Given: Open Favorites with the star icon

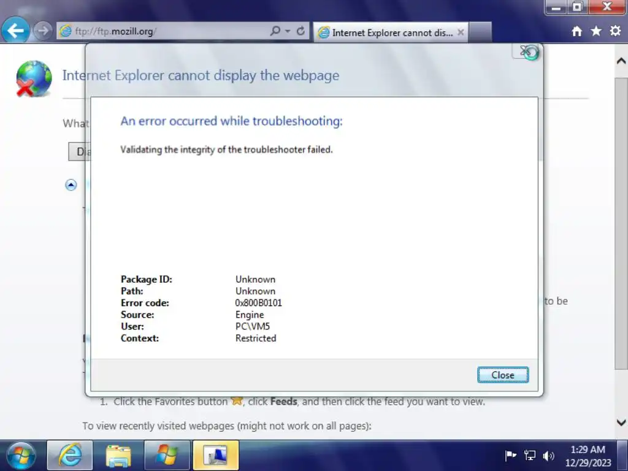Looking at the screenshot, I should pos(596,31).
